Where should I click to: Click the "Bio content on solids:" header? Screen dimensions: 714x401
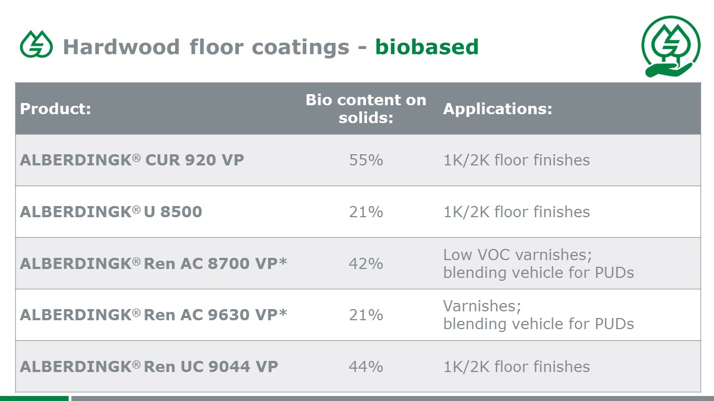366,109
